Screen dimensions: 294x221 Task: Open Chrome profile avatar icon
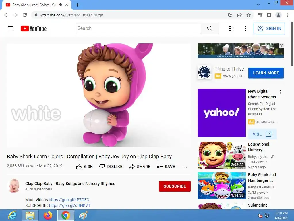coord(278,15)
